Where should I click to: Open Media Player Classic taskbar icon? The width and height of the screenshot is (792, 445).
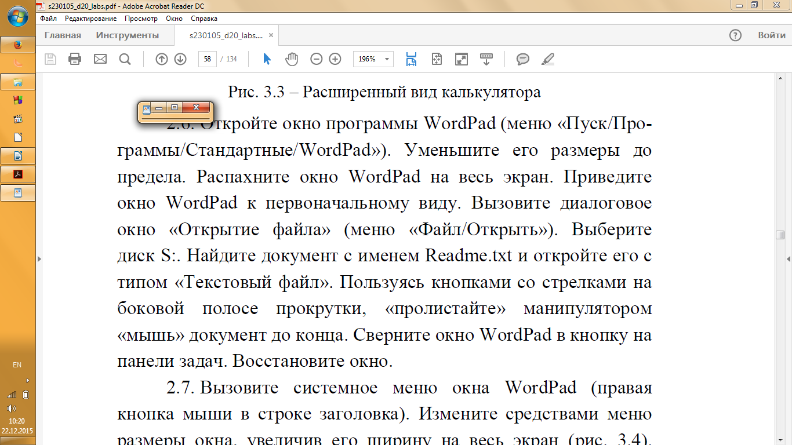coord(18,119)
